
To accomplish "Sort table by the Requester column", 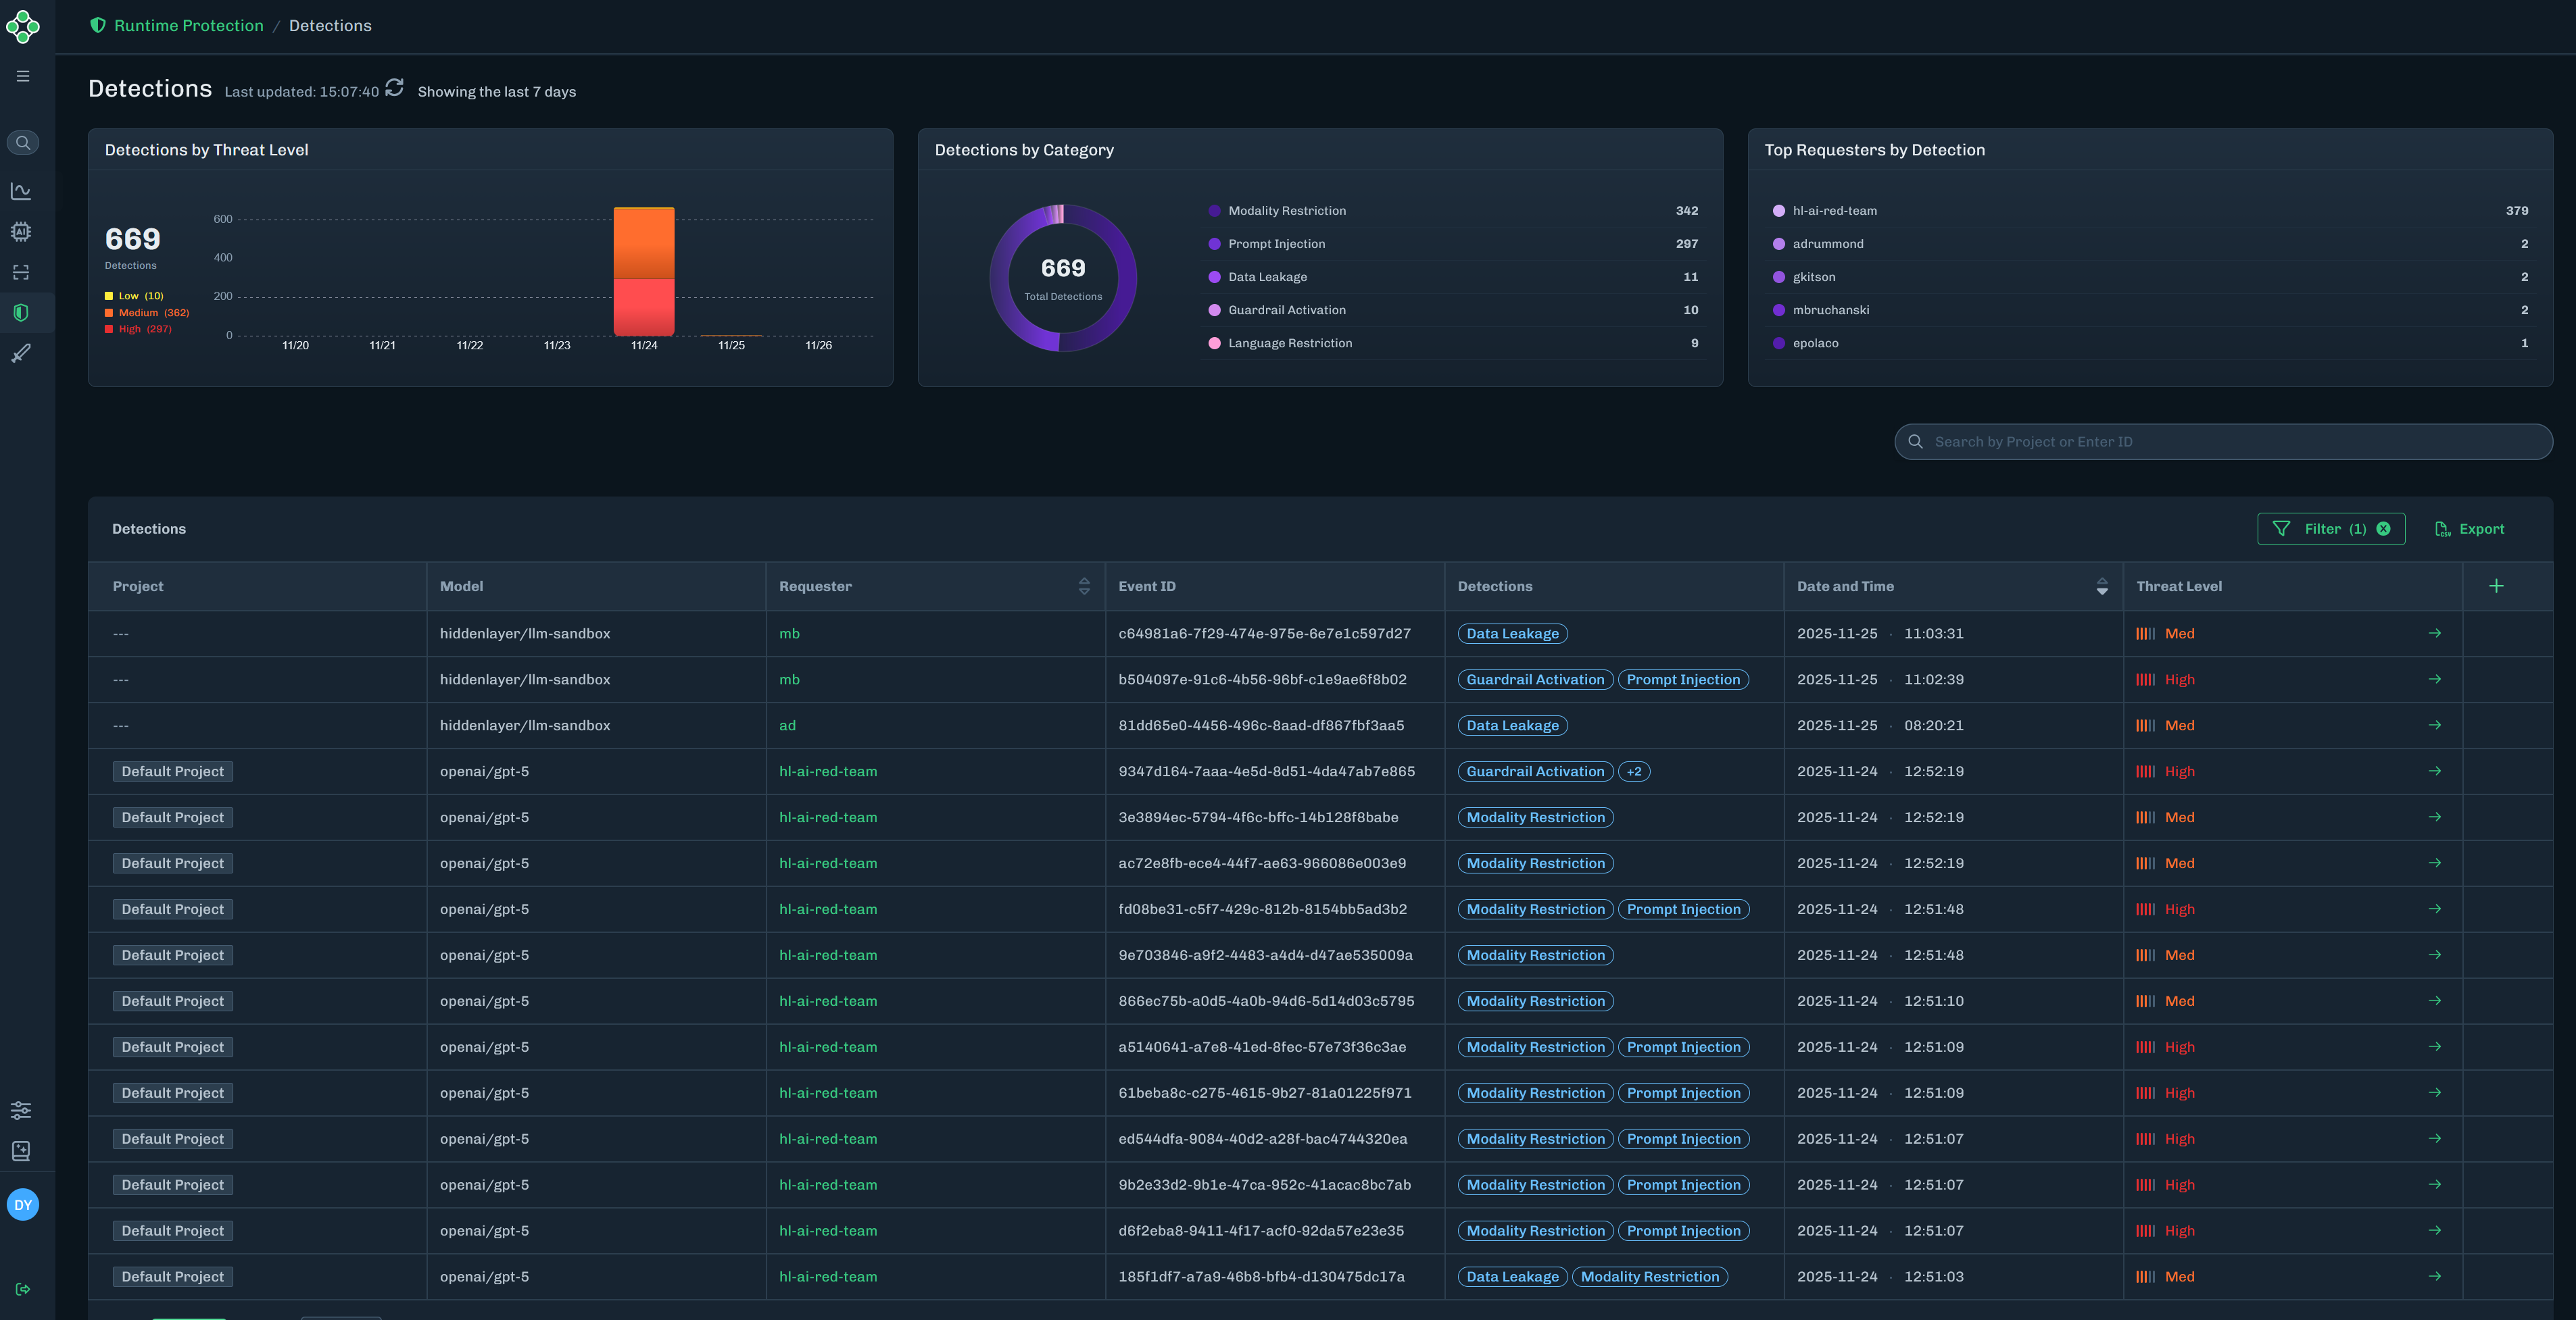I will tap(1084, 586).
